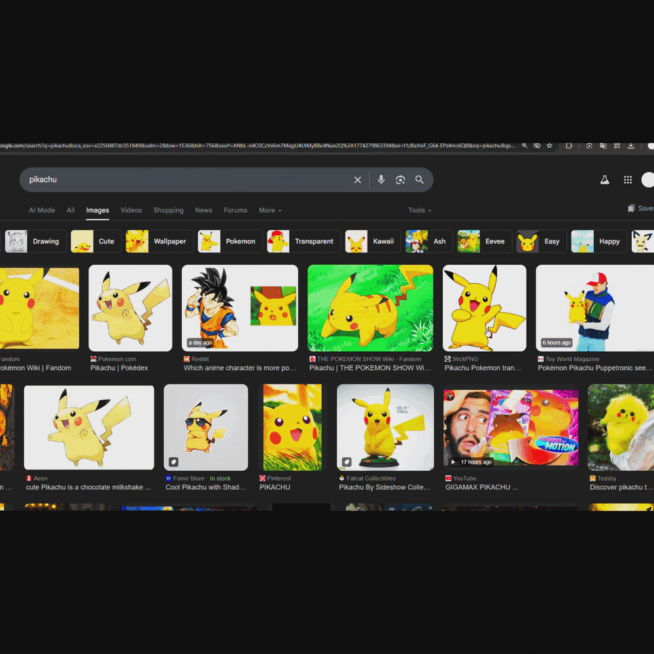Click the QR code toolbar icon
The height and width of the screenshot is (654, 654).
[617, 146]
